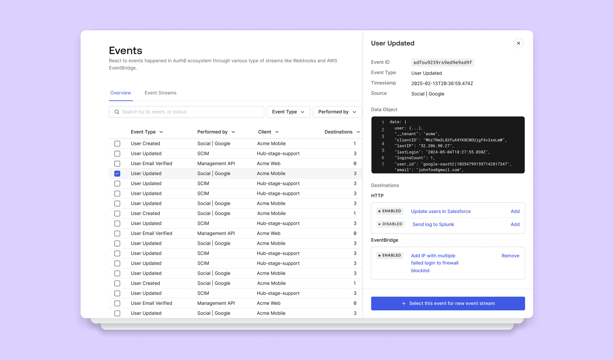Uncheck the selected User Updated row checkbox
This screenshot has width=614, height=360.
[x=117, y=174]
